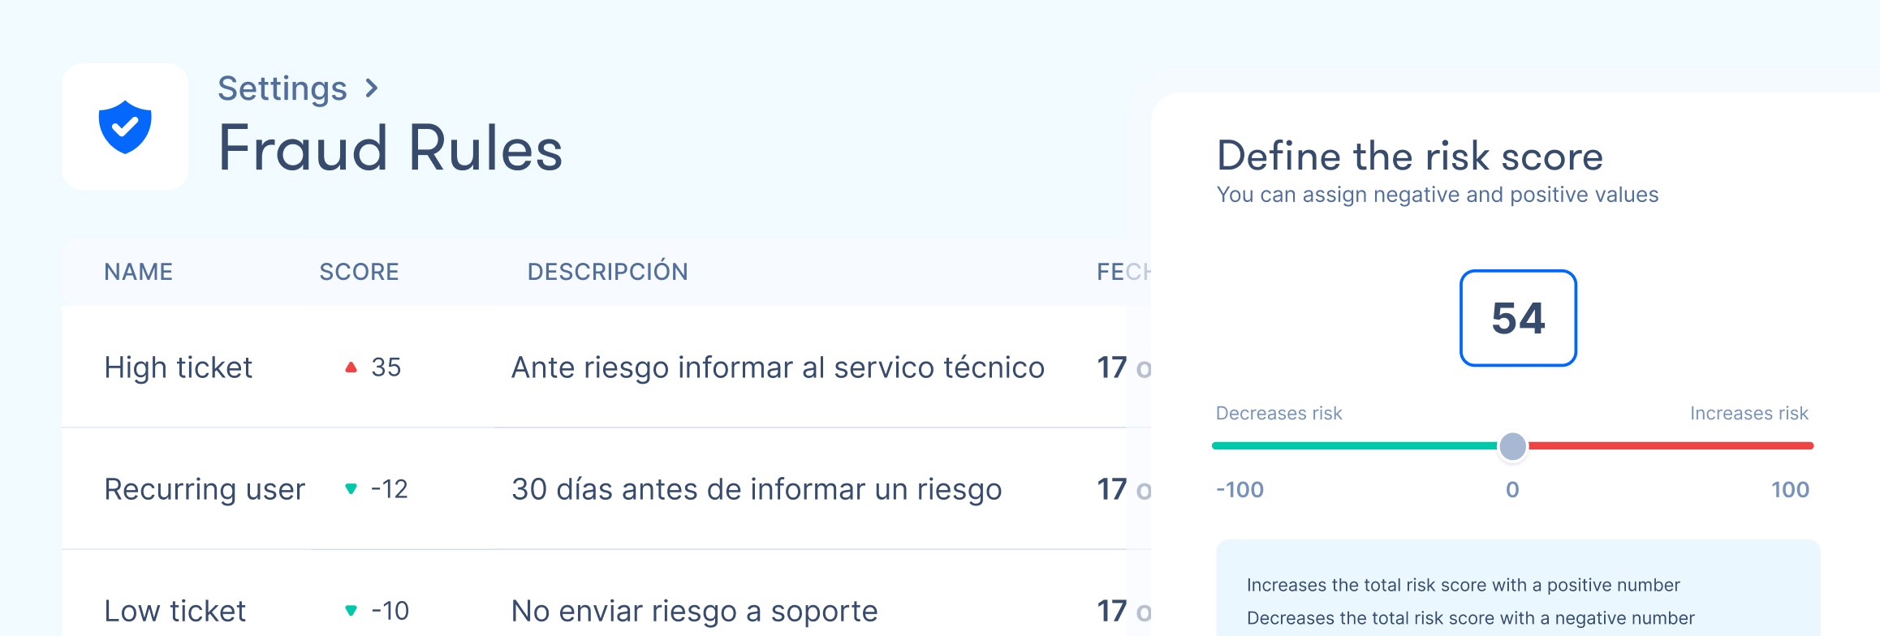Image resolution: width=1880 pixels, height=636 pixels.
Task: Click the risk score input showing 54
Action: click(1518, 318)
